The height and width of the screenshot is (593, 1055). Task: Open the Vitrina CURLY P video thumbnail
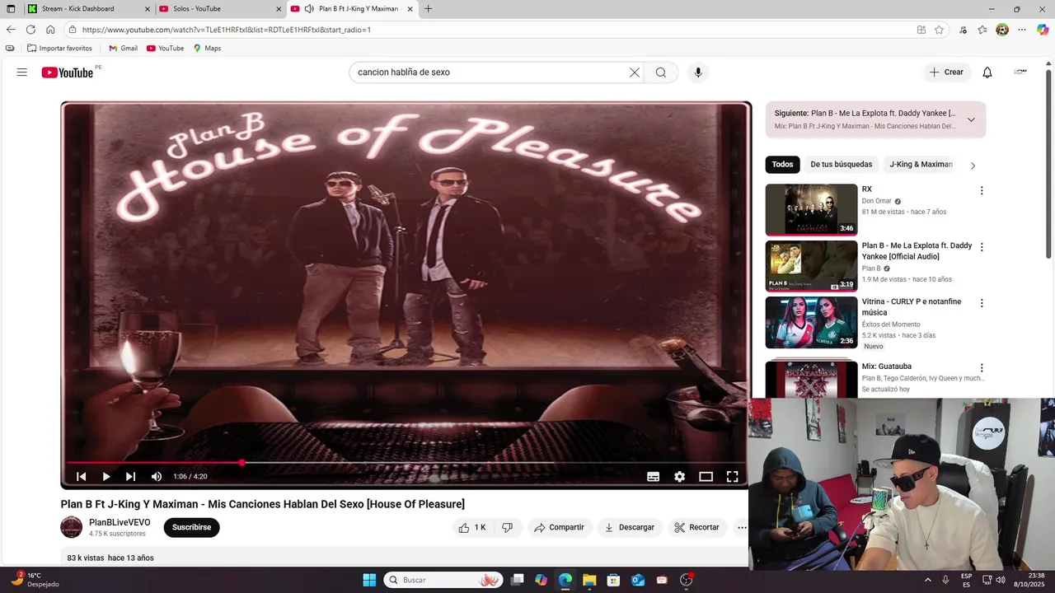[x=811, y=322]
